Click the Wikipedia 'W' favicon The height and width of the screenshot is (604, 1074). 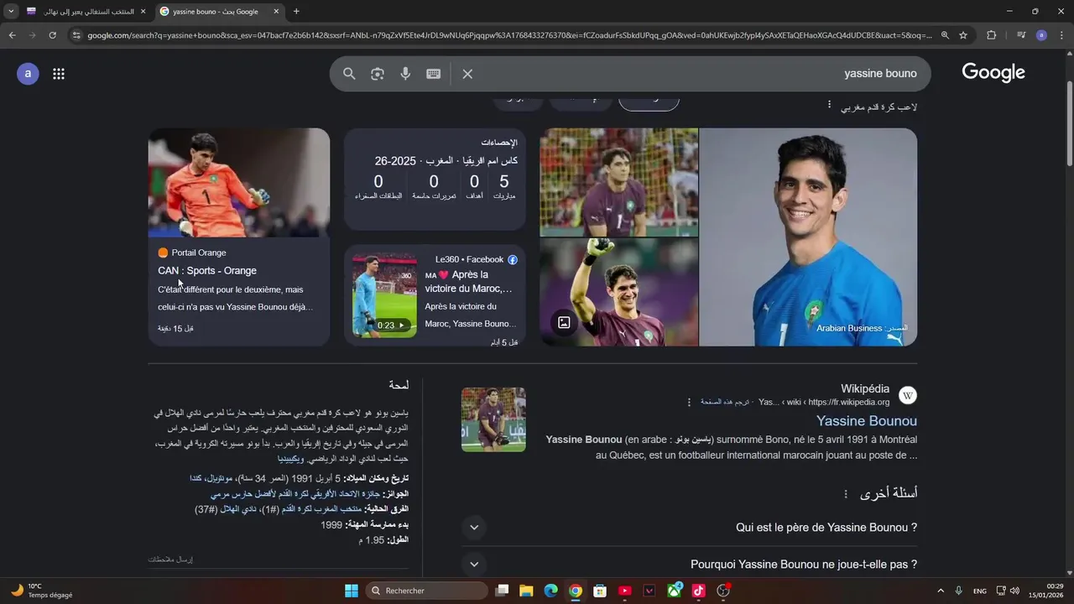coord(908,395)
